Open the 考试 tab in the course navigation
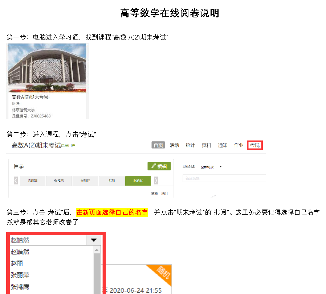Screen dimensions: 326x294 254,145
